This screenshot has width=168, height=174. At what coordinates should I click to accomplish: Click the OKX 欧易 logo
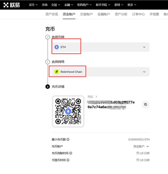[12, 5]
